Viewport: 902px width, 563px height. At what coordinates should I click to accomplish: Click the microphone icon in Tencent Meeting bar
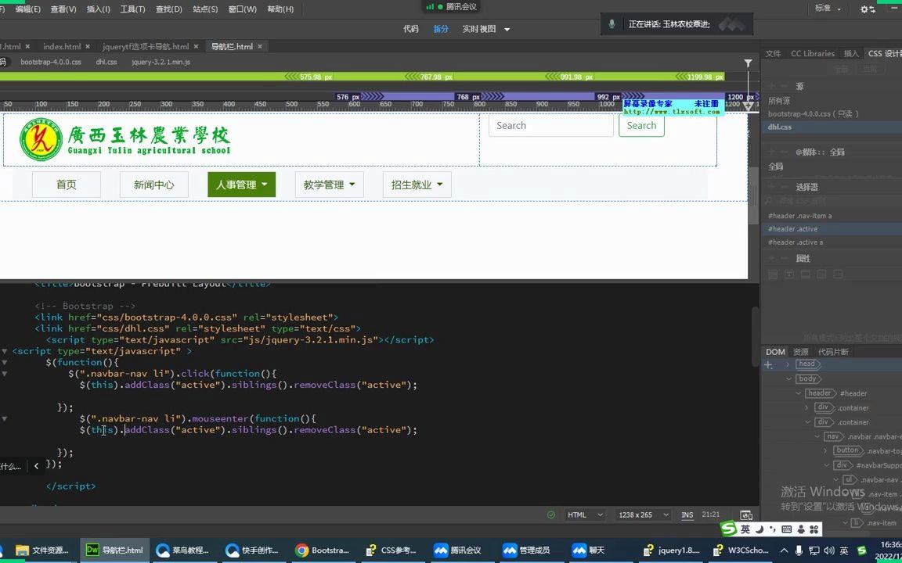612,23
